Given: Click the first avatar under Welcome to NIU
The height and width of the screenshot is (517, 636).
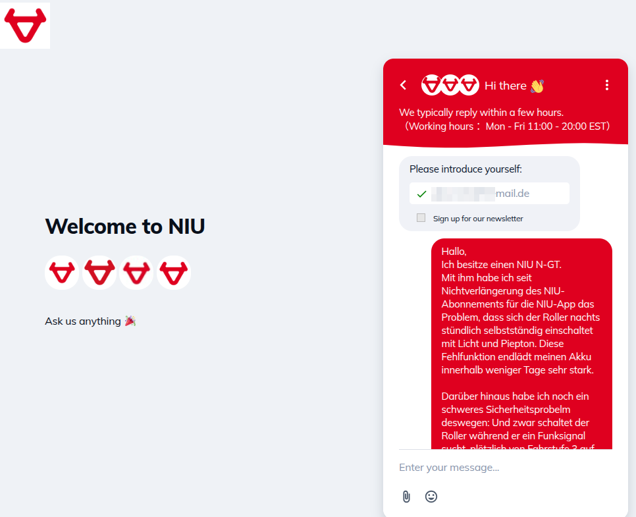Looking at the screenshot, I should tap(62, 273).
